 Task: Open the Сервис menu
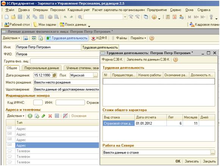(x=176, y=10)
